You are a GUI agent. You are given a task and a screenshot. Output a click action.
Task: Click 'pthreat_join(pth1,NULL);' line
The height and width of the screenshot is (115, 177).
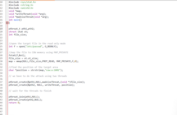coord(24,97)
